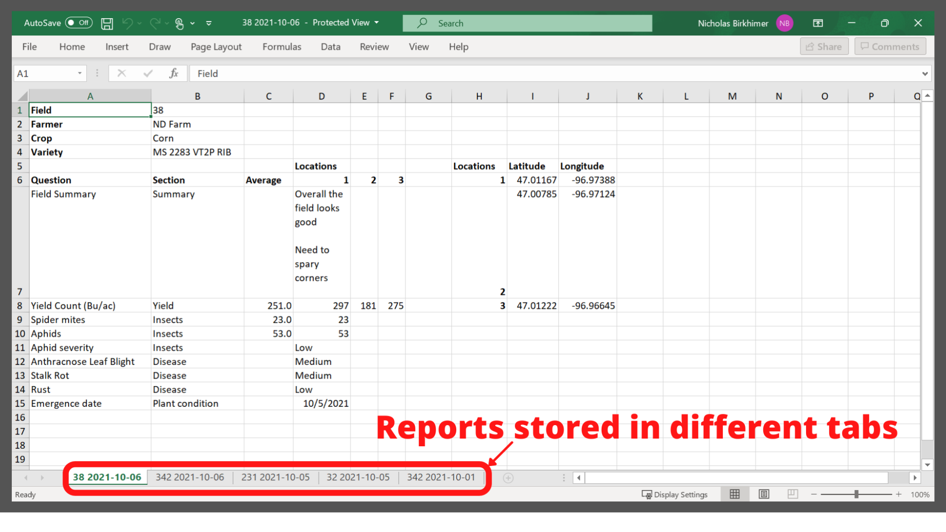Click the 251.0 average cell
The height and width of the screenshot is (532, 946).
coord(269,305)
